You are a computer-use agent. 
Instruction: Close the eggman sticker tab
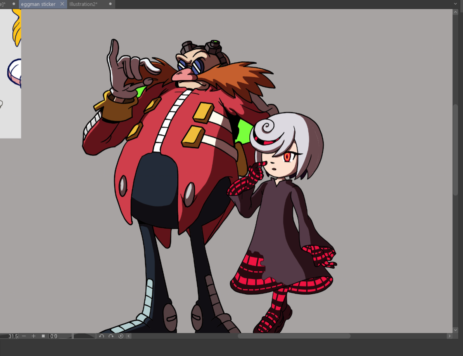click(62, 4)
